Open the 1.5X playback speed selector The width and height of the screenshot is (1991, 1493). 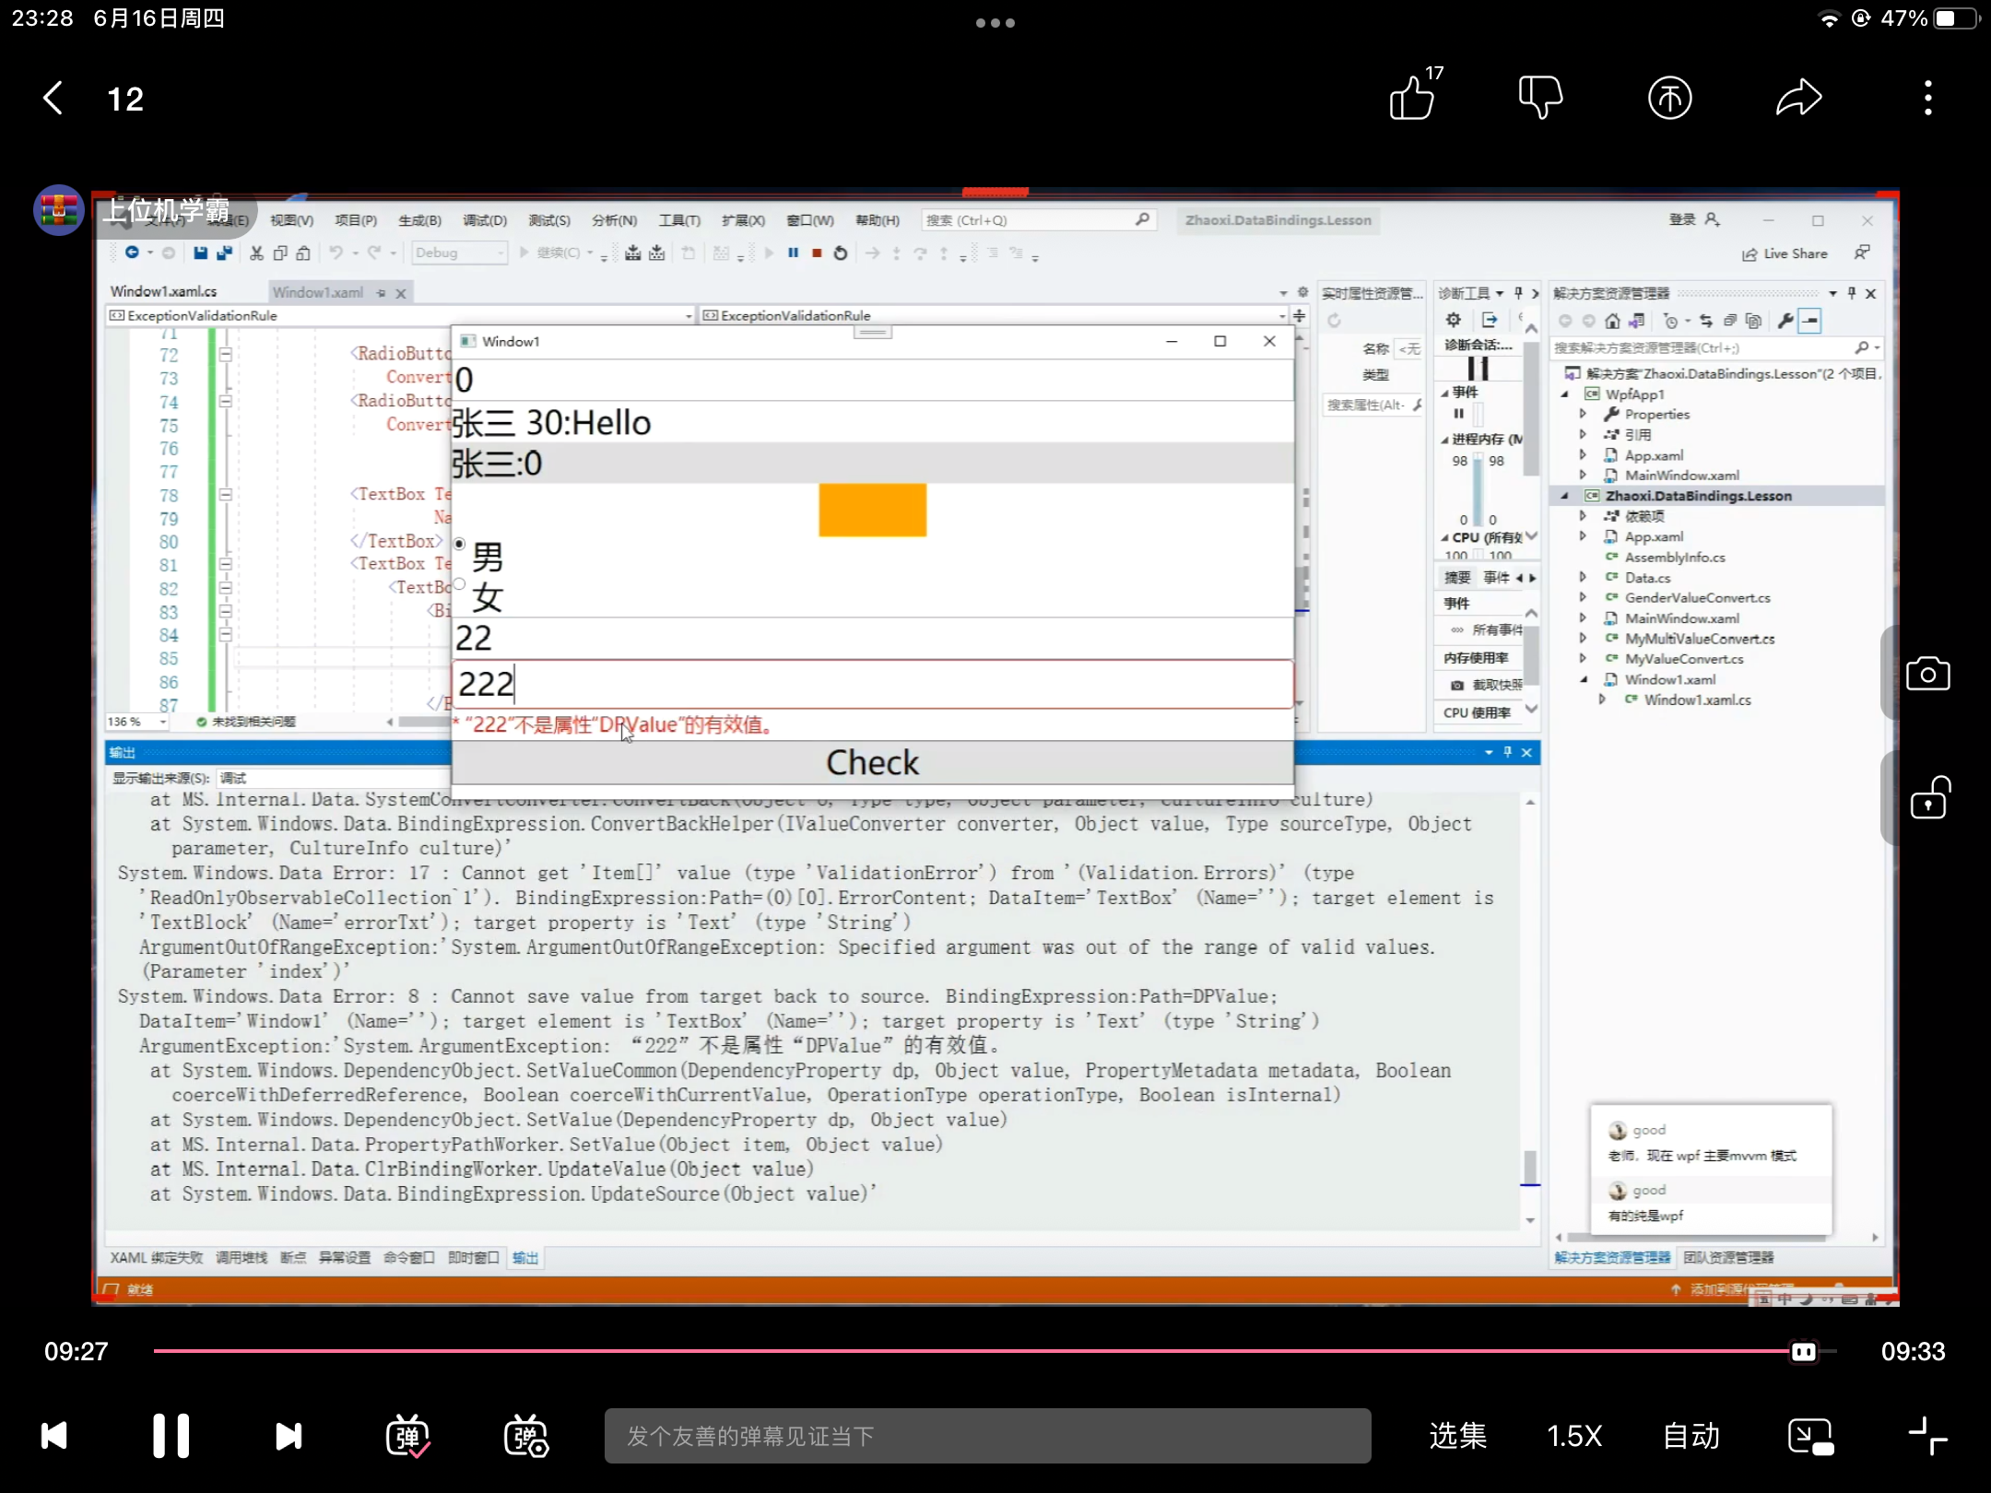tap(1574, 1436)
